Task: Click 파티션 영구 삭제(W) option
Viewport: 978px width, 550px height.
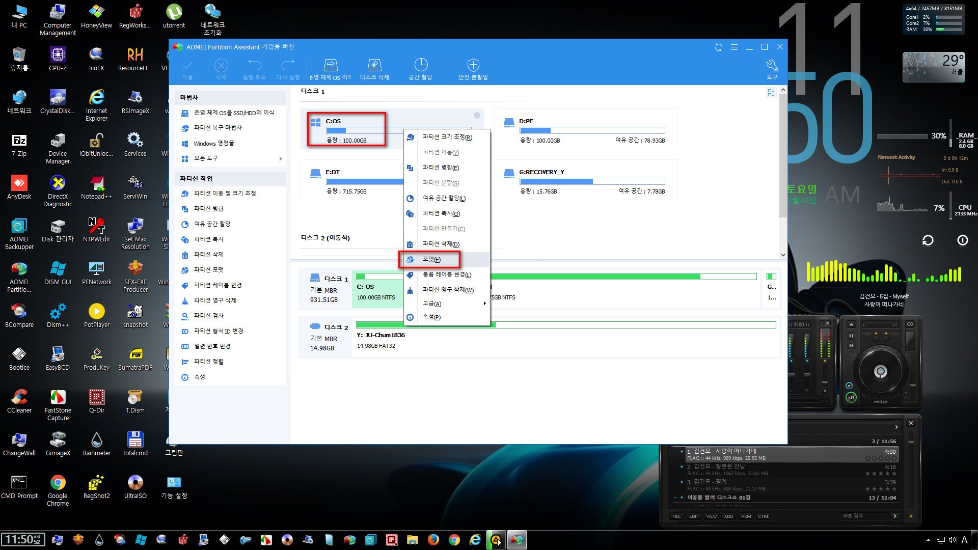Action: [x=446, y=289]
